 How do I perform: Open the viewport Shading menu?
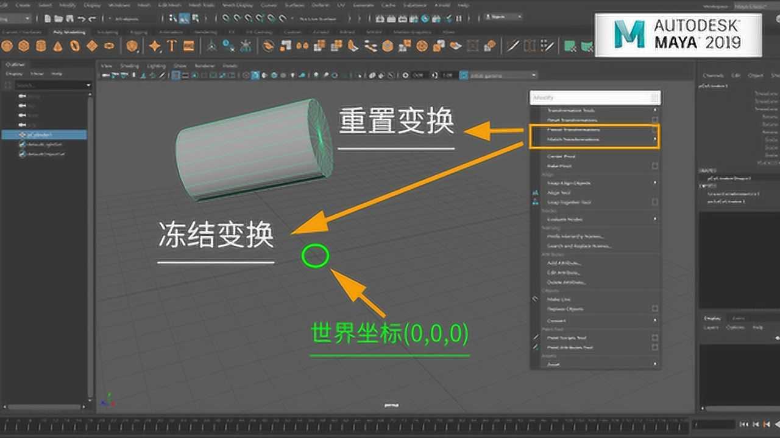[x=129, y=66]
